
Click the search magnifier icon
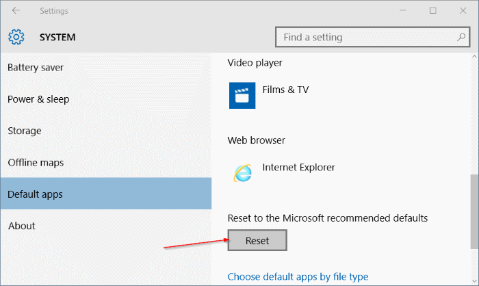pos(461,37)
